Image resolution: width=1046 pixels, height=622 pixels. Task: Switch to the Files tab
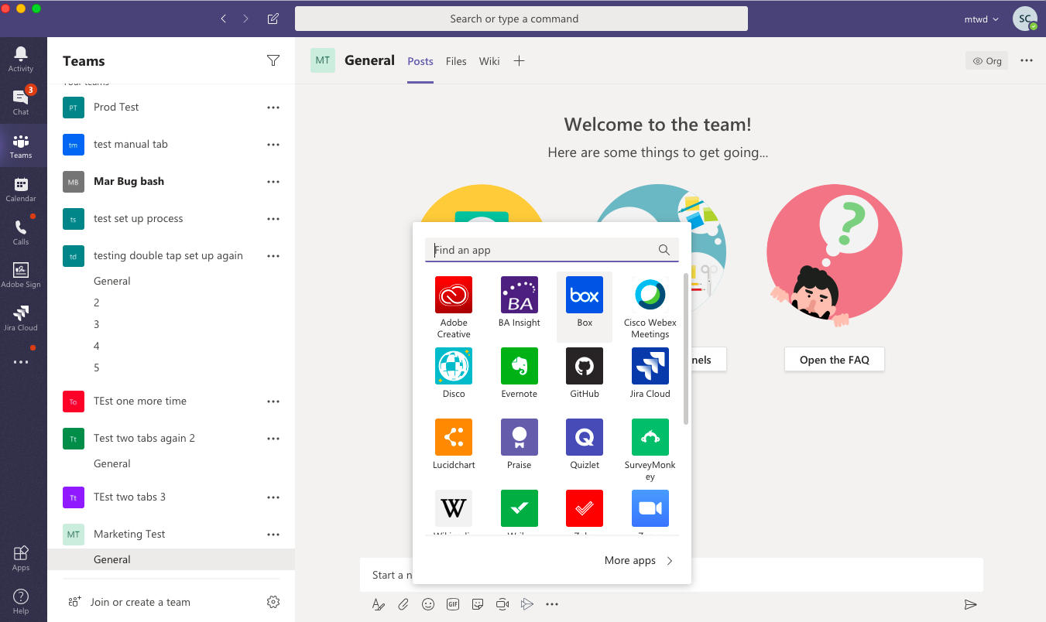point(456,61)
